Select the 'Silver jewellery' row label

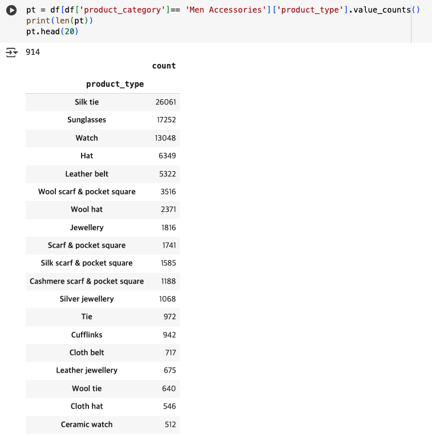(87, 299)
